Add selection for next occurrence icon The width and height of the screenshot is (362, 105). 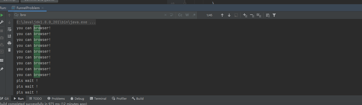coord(245,15)
